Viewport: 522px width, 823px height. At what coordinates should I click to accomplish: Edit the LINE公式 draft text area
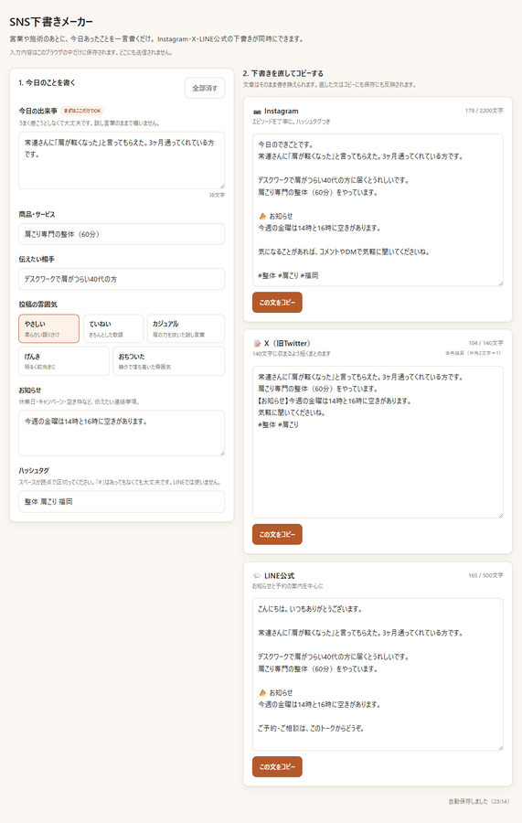pyautogui.click(x=378, y=674)
